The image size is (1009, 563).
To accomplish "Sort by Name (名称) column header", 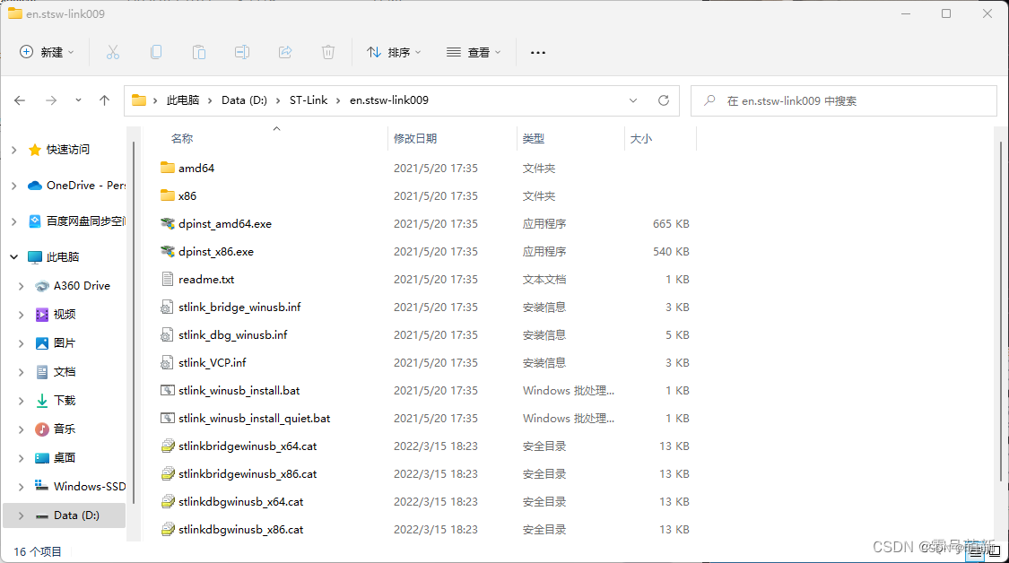I will click(x=182, y=138).
